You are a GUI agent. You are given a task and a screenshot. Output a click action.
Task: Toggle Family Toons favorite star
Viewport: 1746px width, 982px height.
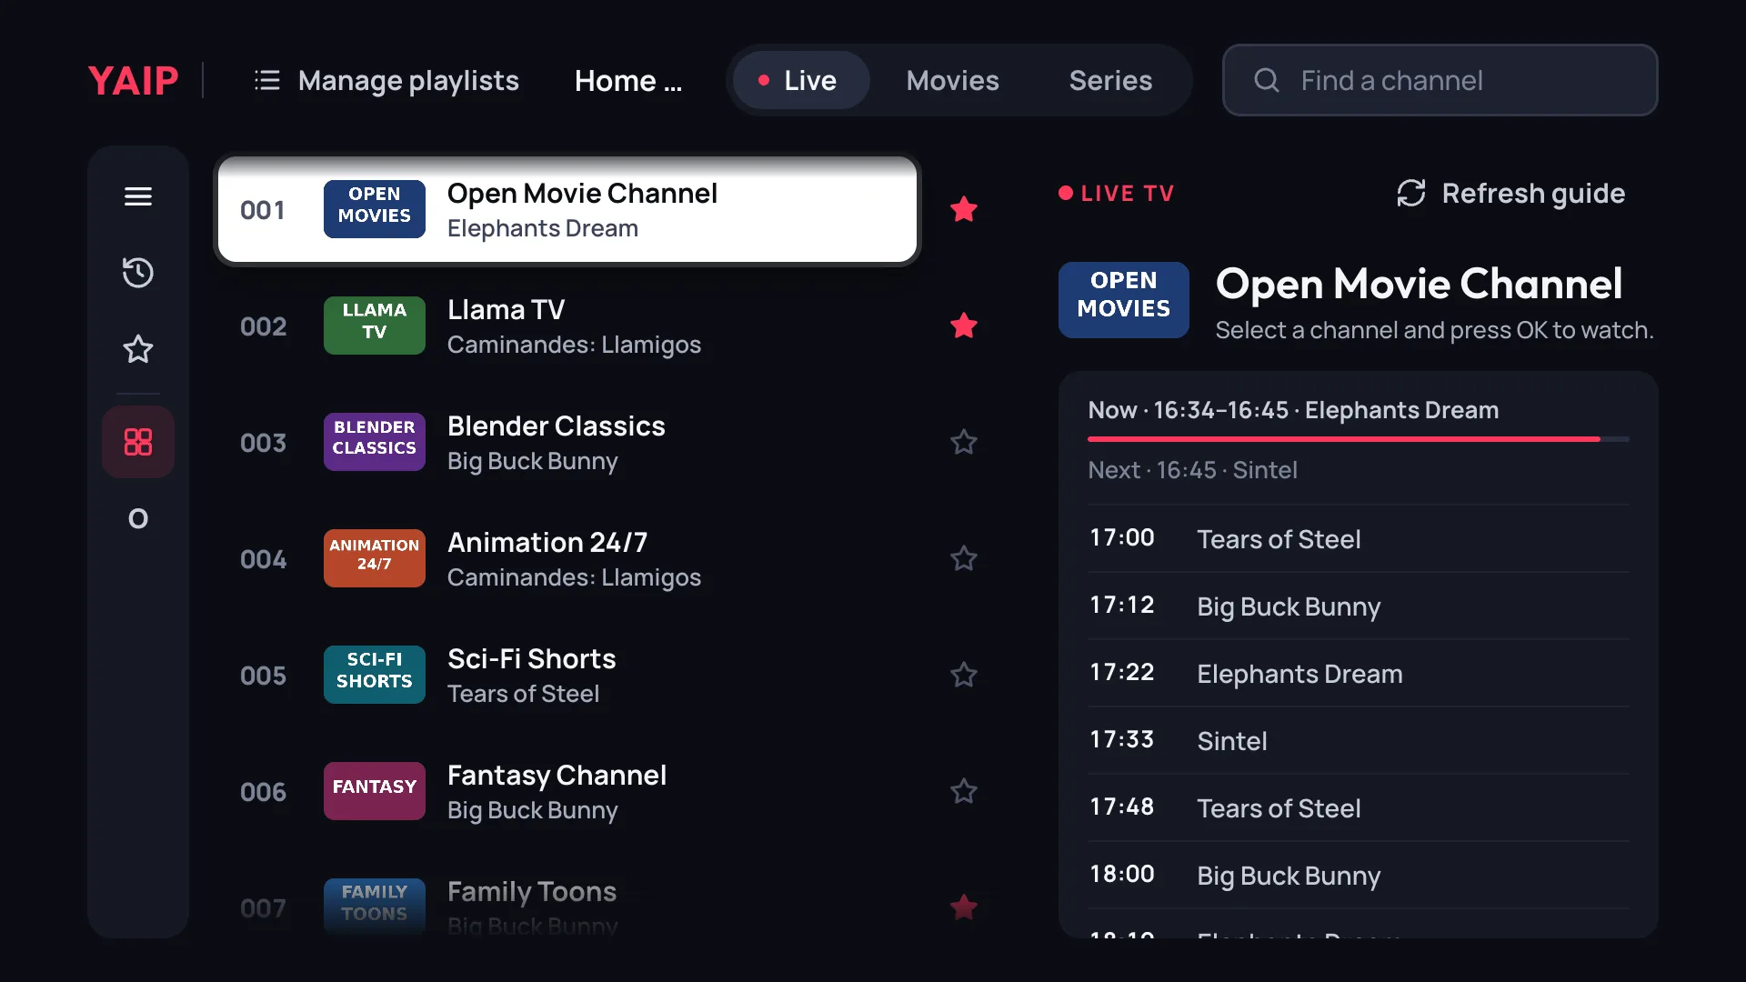pos(964,907)
